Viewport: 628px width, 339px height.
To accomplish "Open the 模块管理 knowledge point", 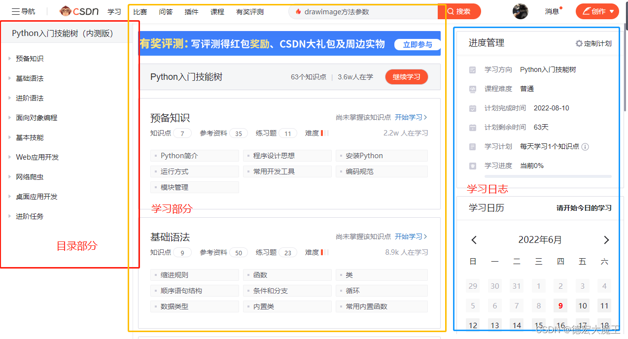I will coord(195,187).
